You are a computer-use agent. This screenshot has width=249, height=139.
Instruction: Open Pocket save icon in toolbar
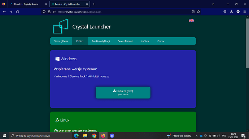[225, 11]
